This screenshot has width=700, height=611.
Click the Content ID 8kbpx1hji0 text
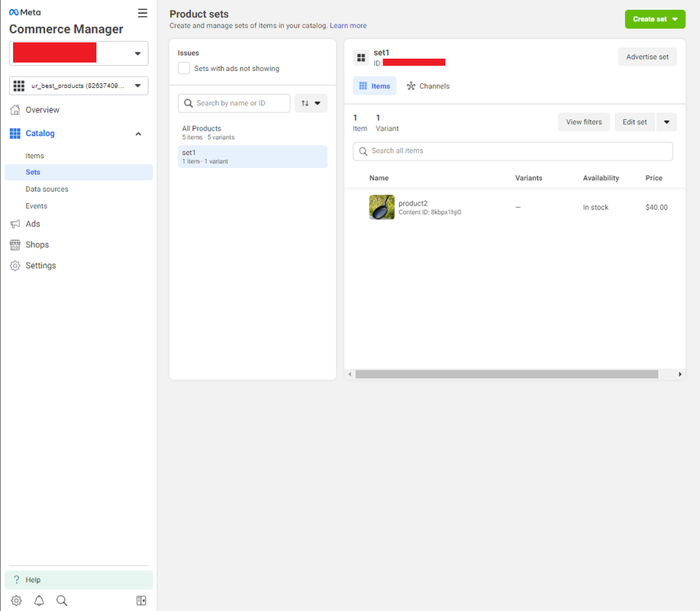pyautogui.click(x=430, y=212)
